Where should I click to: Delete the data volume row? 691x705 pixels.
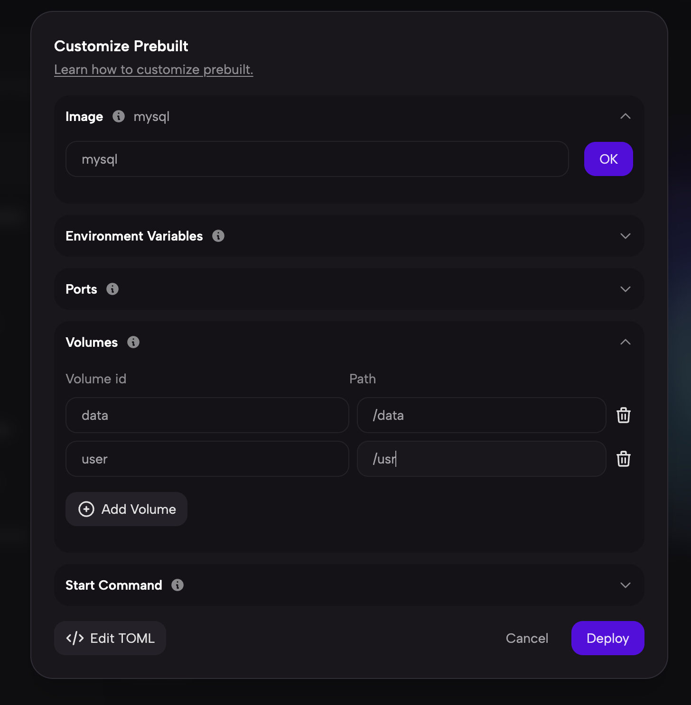click(x=623, y=415)
